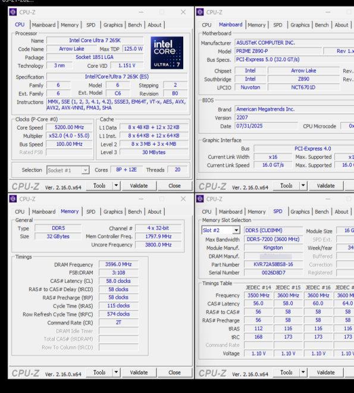Open the Tools dropdown arrow in the Memory window
354x393 pixels.
click(116, 372)
